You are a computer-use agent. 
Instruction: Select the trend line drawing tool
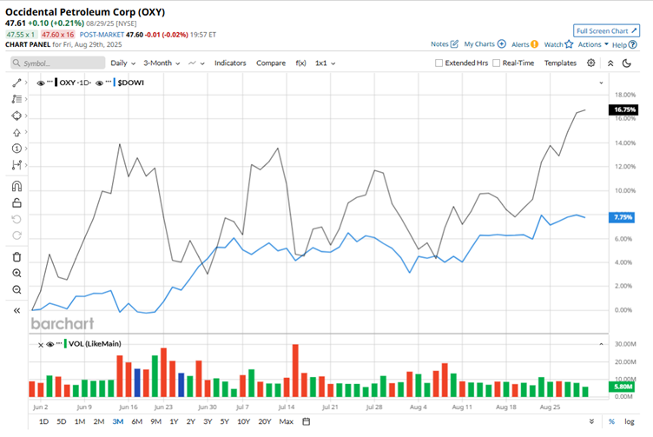click(x=16, y=83)
